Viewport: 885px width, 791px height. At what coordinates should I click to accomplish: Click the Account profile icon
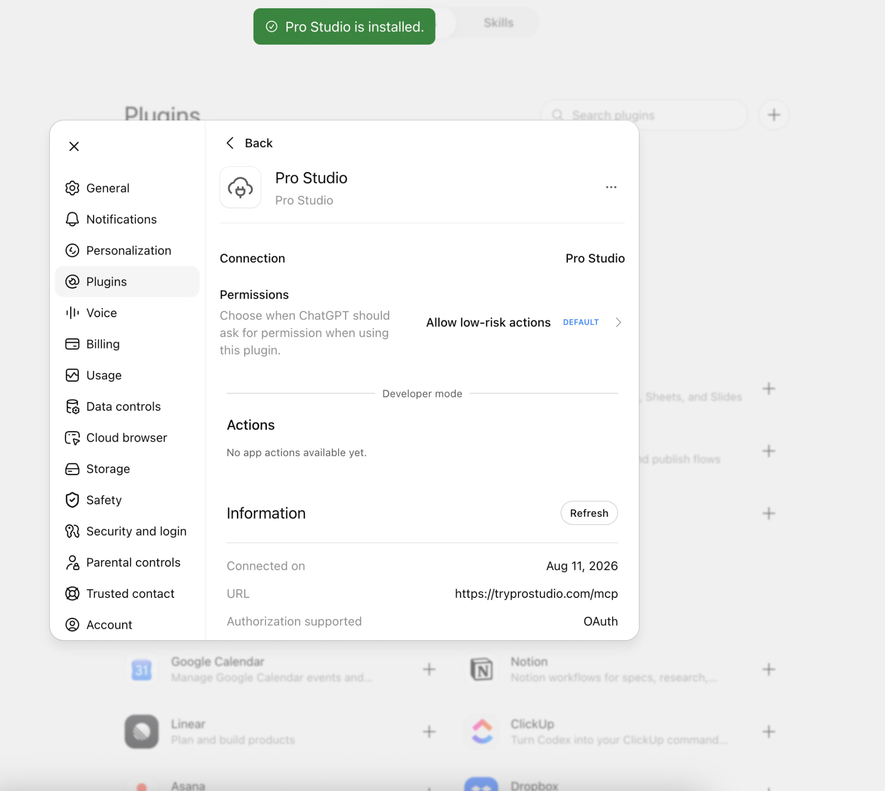click(72, 625)
